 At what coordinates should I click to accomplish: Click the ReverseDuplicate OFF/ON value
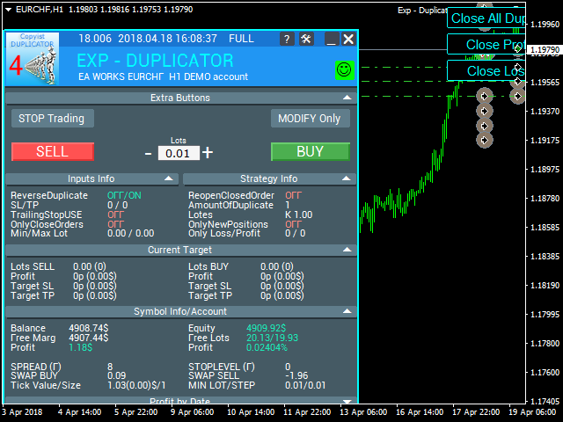[124, 195]
